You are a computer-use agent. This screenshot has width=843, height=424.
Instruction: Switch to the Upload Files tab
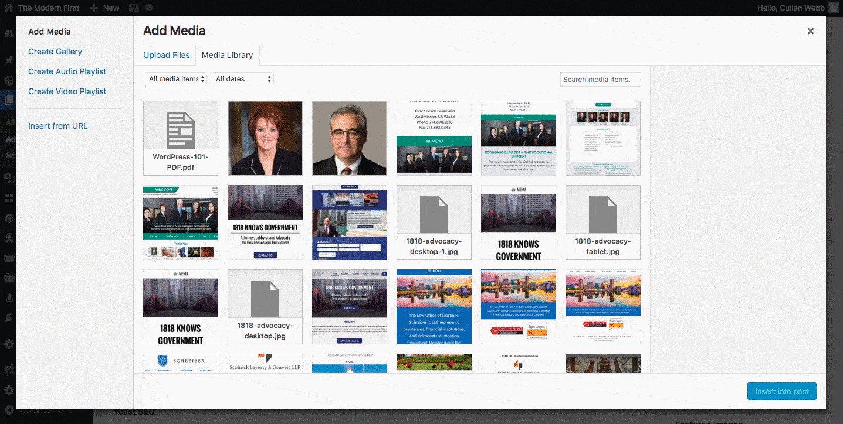pos(166,54)
